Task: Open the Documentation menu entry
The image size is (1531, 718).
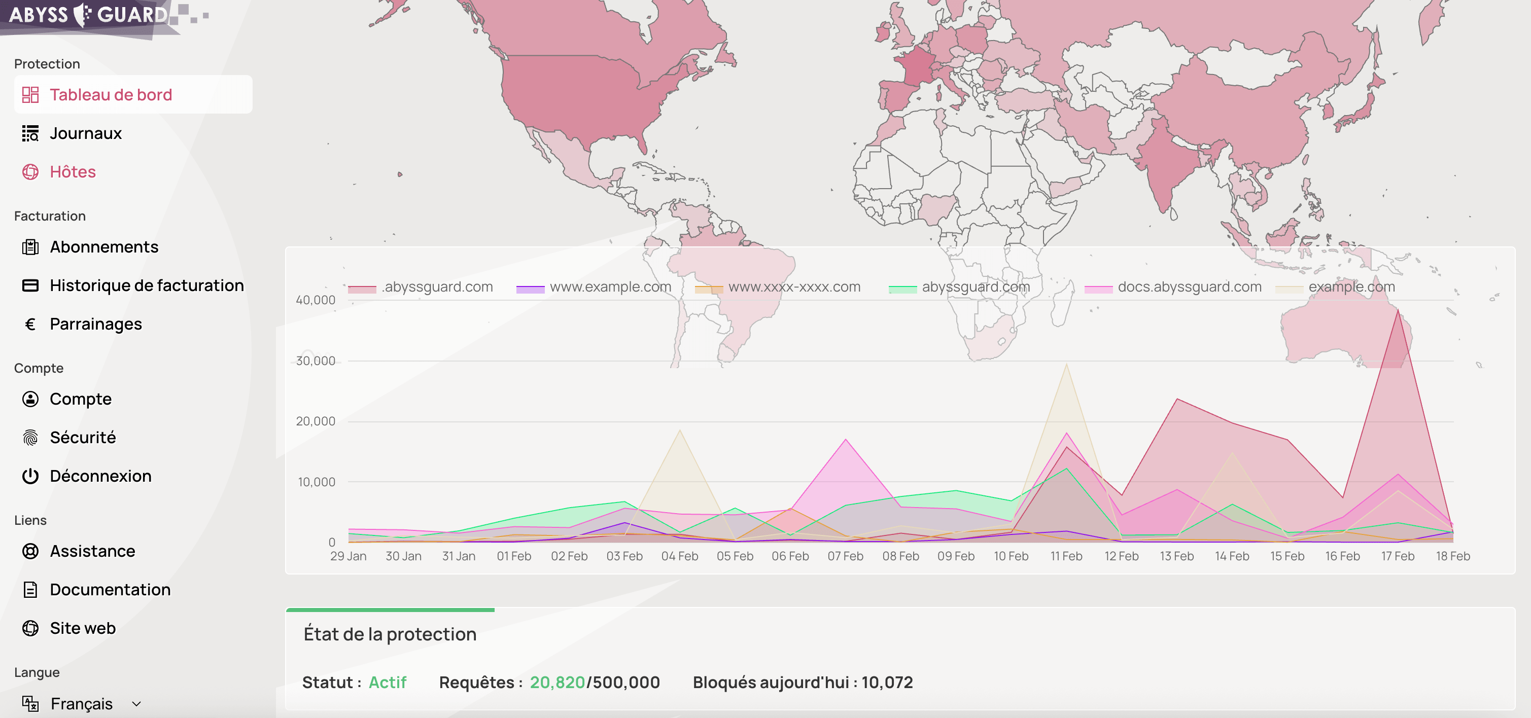Action: (110, 590)
